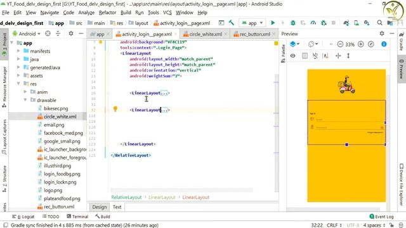
Task: Expand the manifests folder
Action: (x=18, y=51)
